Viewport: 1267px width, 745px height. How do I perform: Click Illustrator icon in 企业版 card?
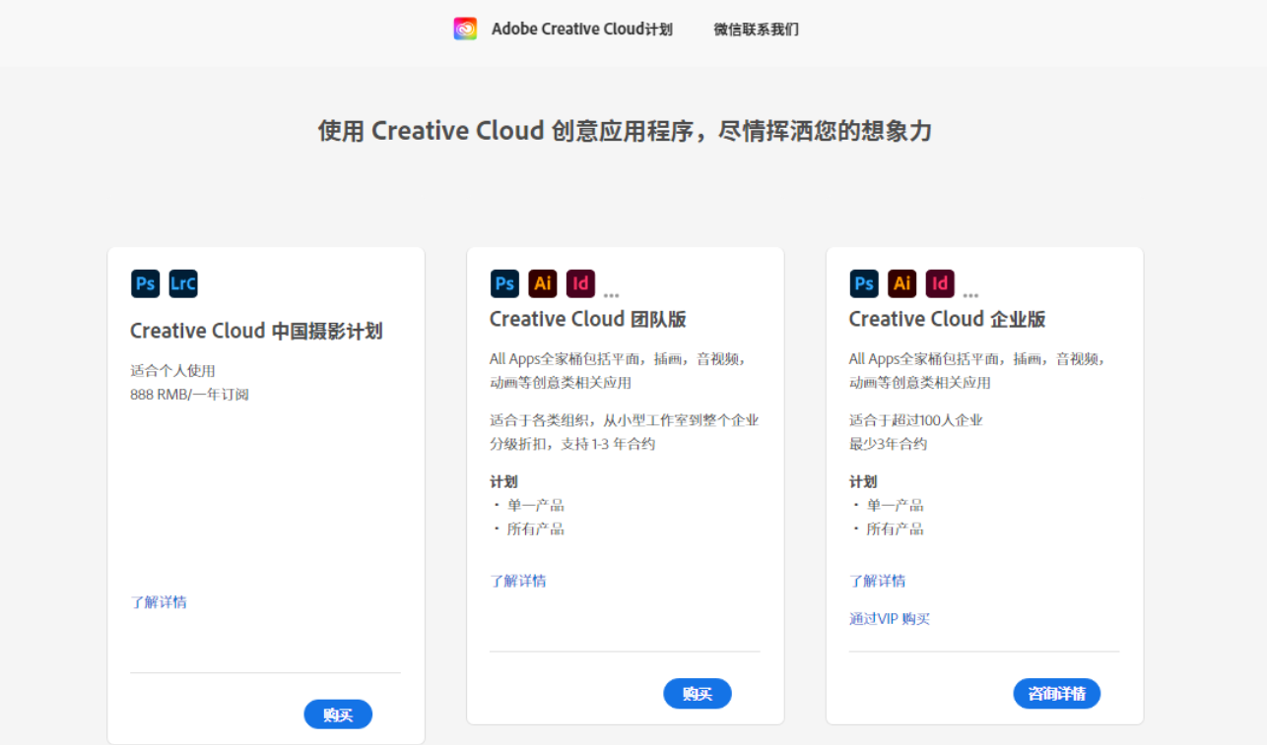coord(902,283)
